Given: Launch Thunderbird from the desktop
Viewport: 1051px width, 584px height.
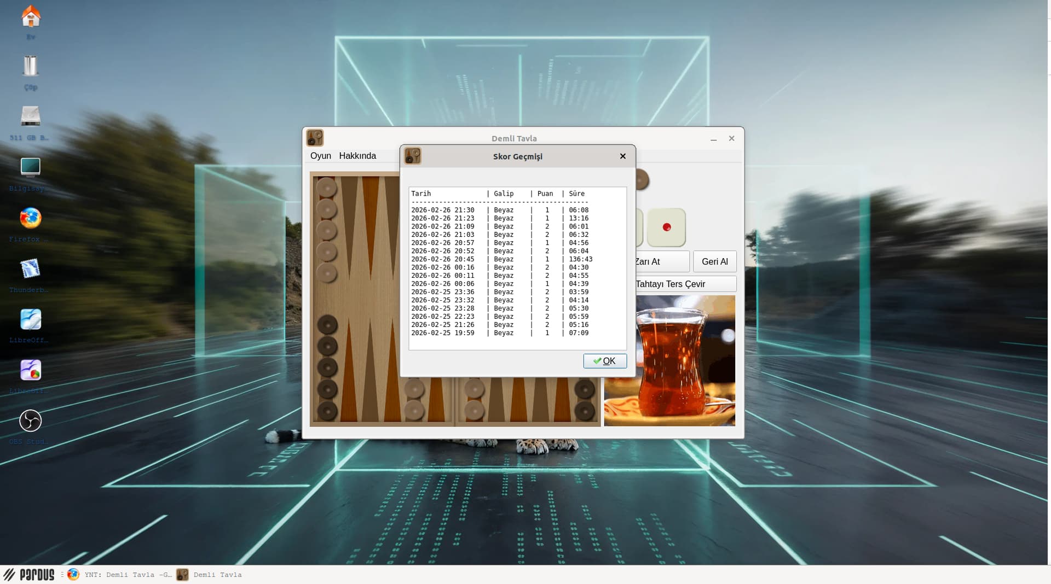Looking at the screenshot, I should 31,269.
